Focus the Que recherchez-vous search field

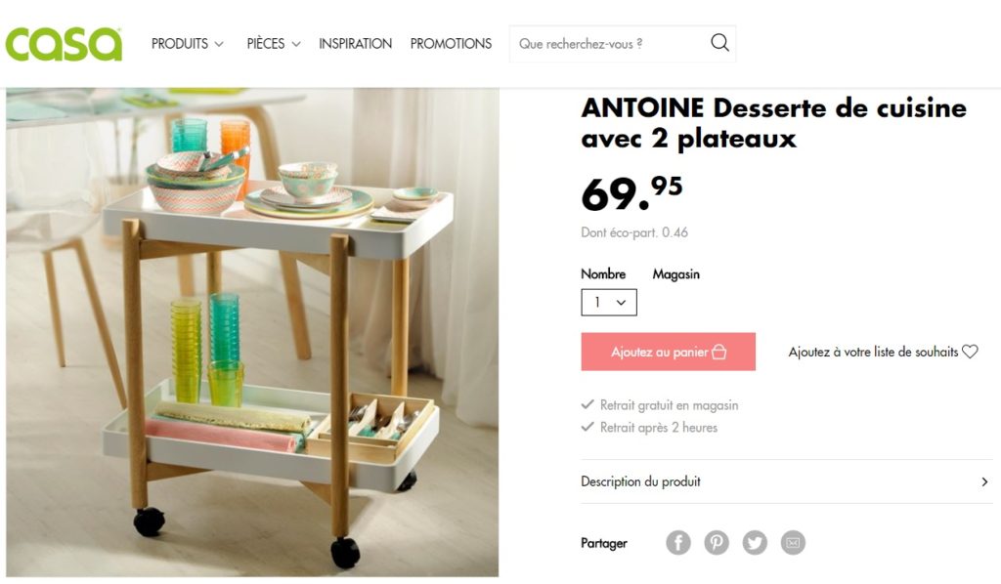pyautogui.click(x=610, y=43)
